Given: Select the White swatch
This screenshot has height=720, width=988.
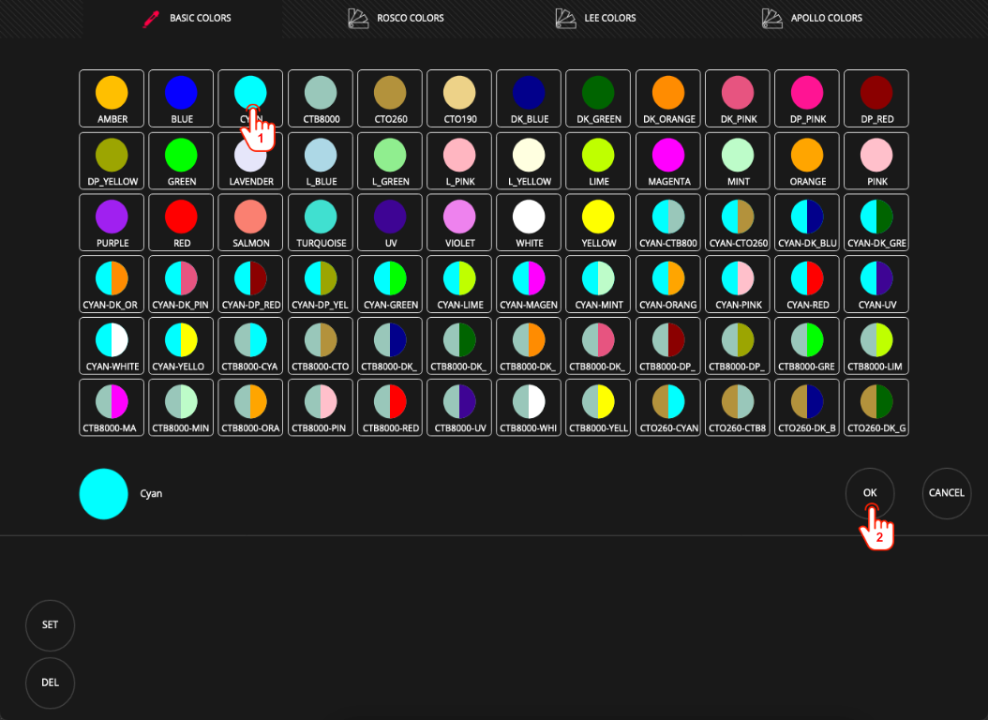Looking at the screenshot, I should tap(529, 222).
